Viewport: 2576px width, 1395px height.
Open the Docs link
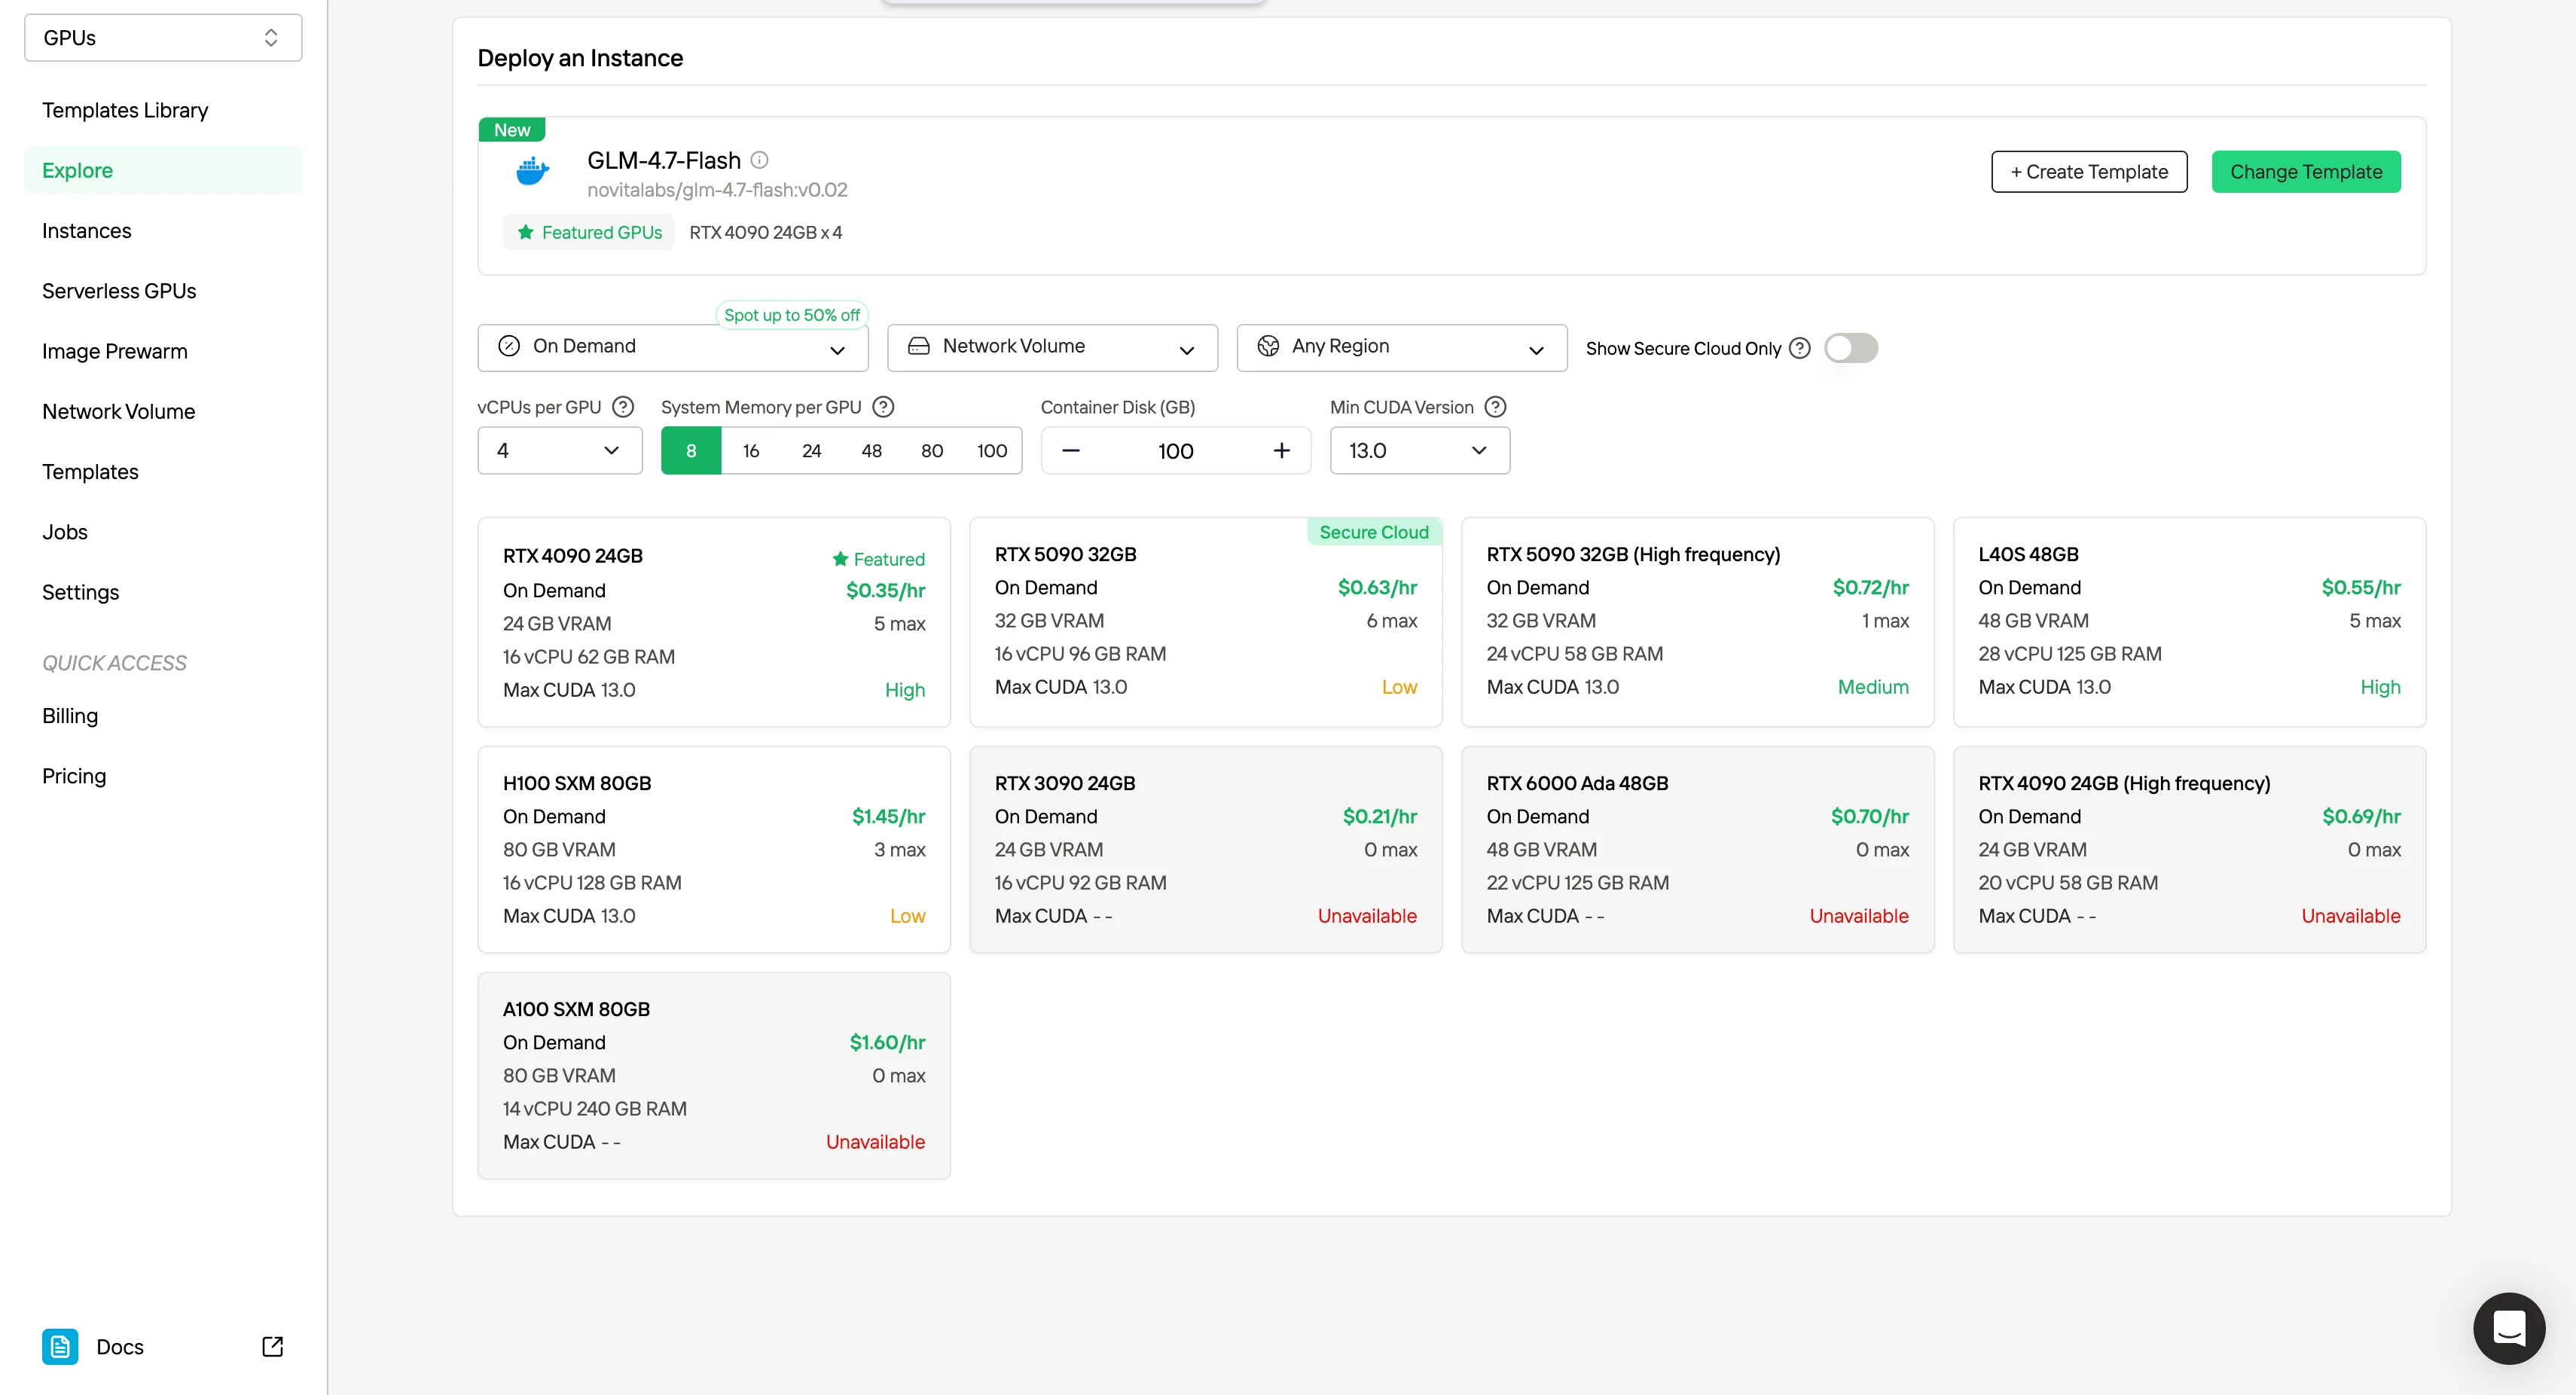click(x=163, y=1347)
